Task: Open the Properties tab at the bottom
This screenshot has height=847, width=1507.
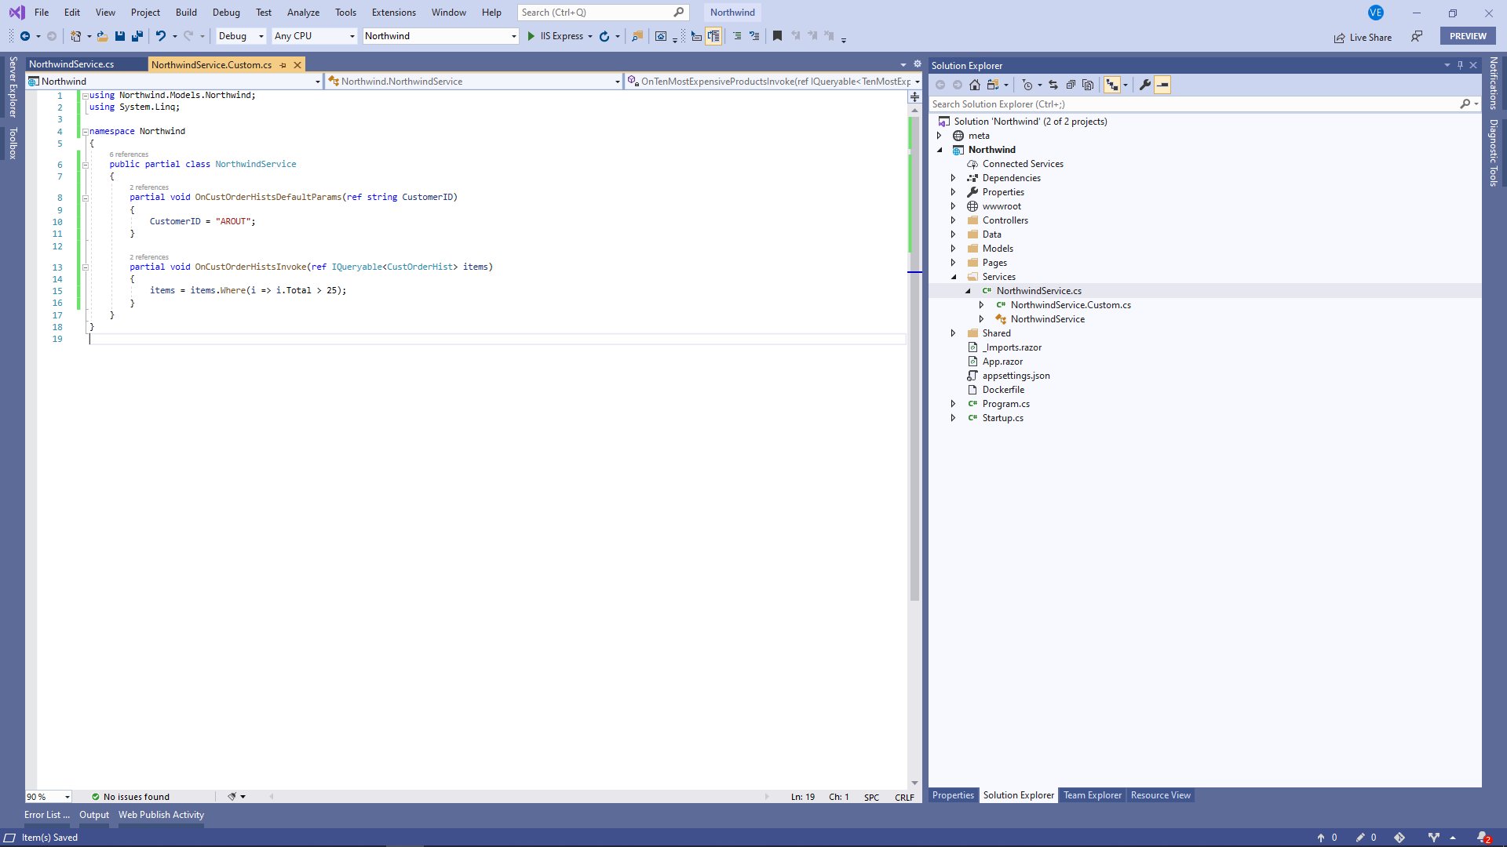Action: (x=953, y=795)
